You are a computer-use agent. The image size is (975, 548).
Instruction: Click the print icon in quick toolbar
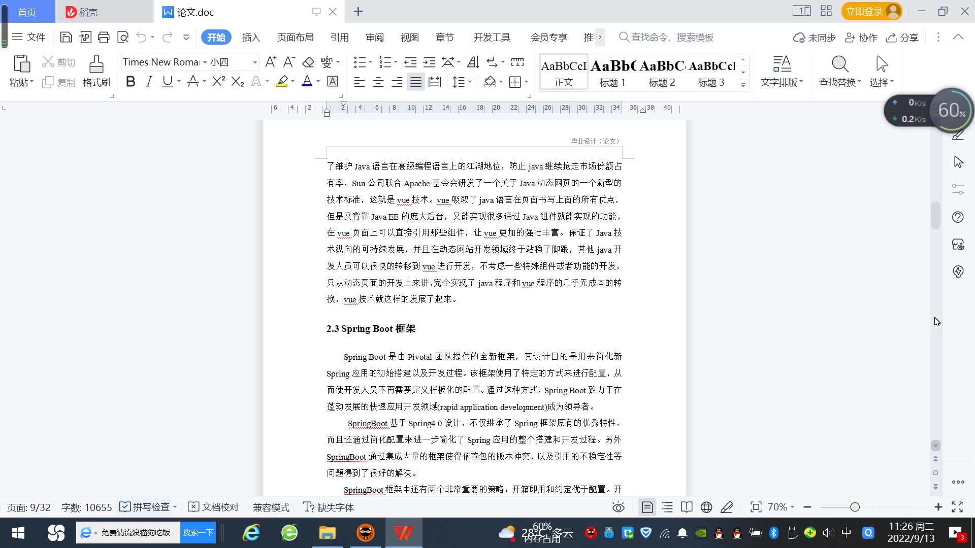[x=104, y=37]
